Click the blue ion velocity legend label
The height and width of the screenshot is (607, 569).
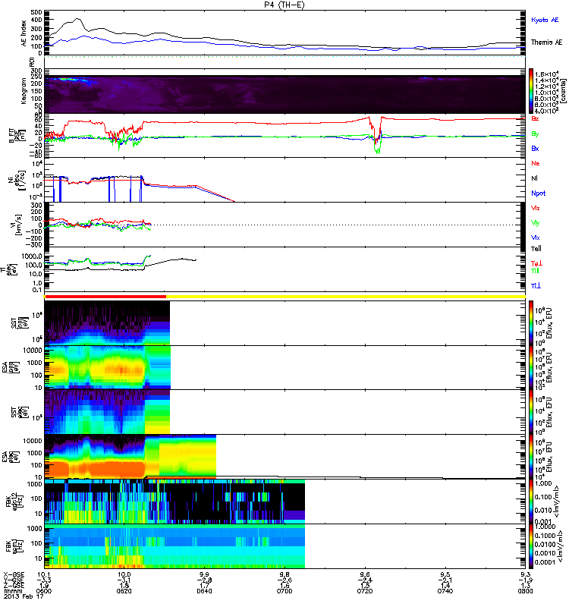(x=536, y=237)
